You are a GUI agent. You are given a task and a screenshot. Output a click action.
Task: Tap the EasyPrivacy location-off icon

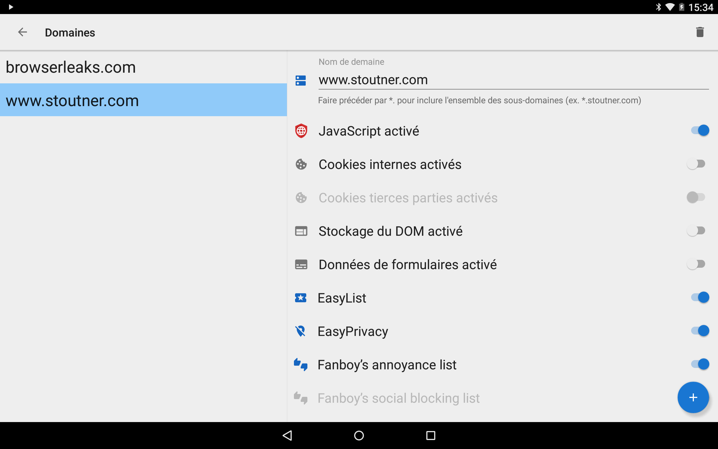click(301, 331)
